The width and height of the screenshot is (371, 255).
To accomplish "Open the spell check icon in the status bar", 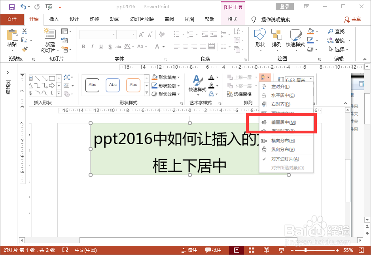I will [65, 250].
